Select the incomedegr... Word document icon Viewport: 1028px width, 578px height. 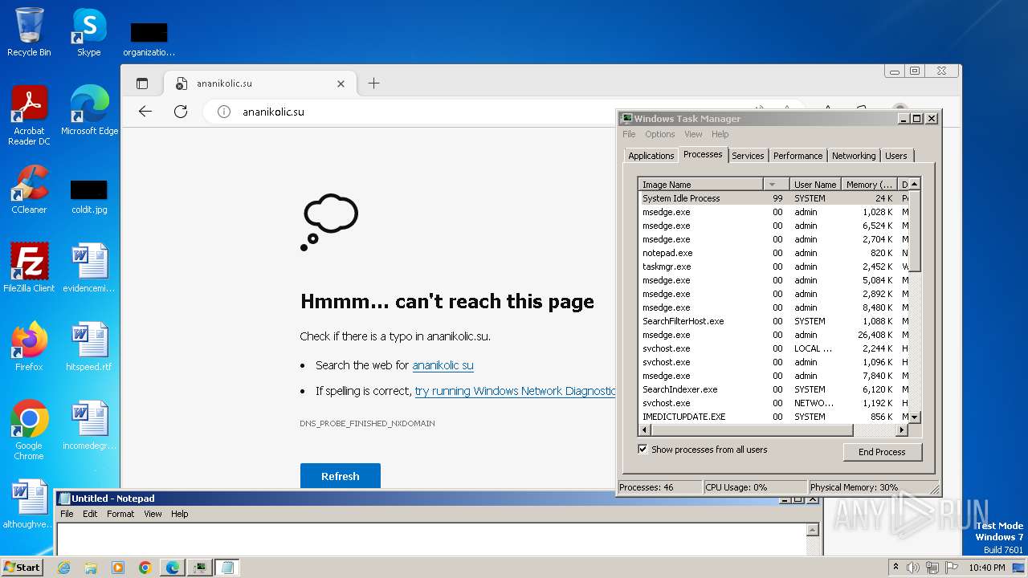(88, 425)
